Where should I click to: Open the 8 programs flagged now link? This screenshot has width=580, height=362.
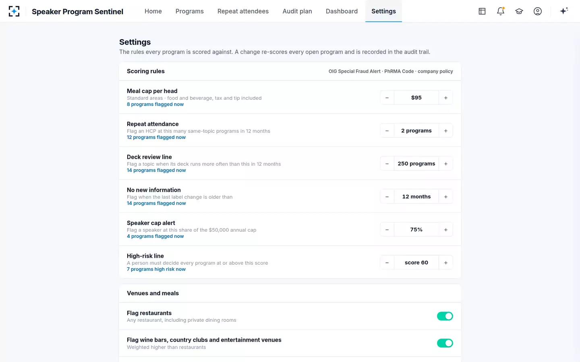(x=155, y=104)
